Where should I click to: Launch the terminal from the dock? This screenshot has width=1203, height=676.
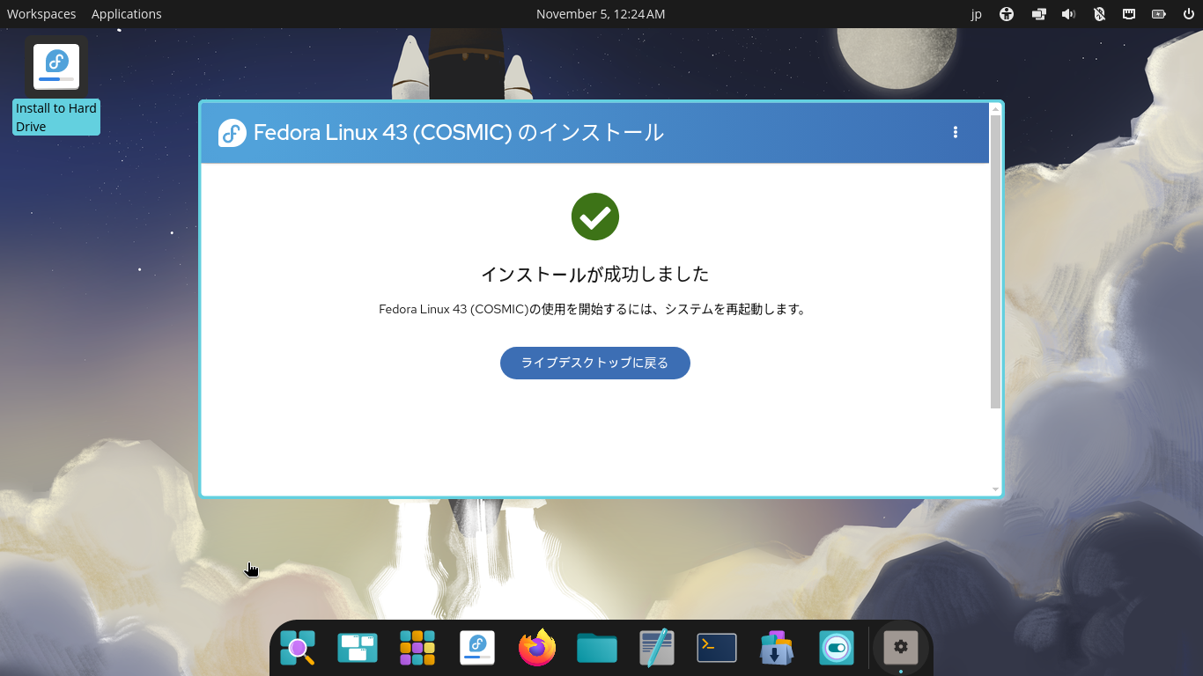click(717, 648)
